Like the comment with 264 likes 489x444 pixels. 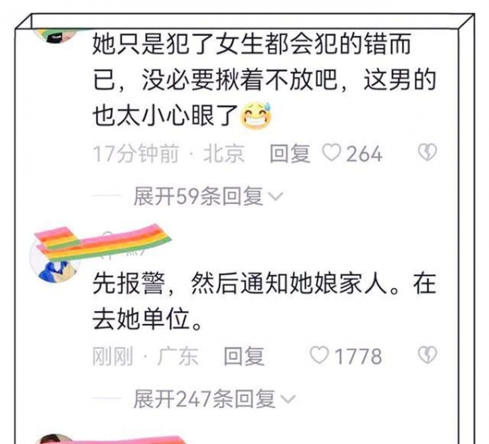[332, 153]
